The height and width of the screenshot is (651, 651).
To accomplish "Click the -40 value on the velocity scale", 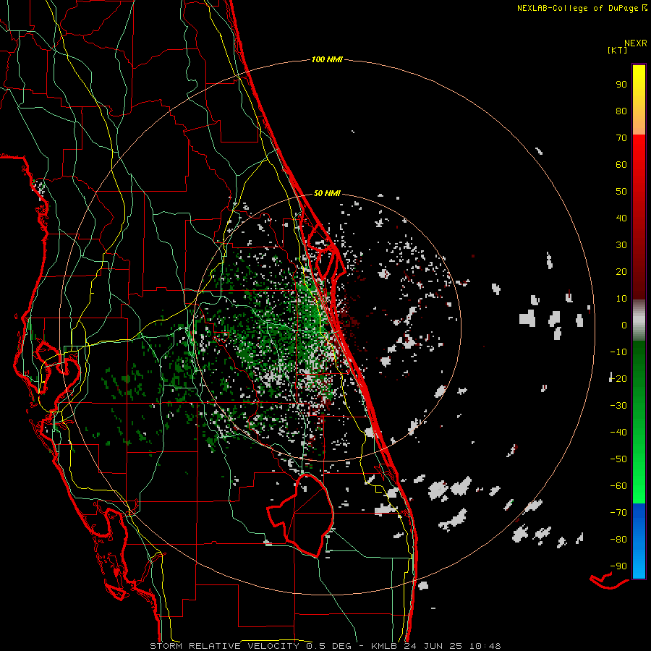I will click(x=618, y=433).
